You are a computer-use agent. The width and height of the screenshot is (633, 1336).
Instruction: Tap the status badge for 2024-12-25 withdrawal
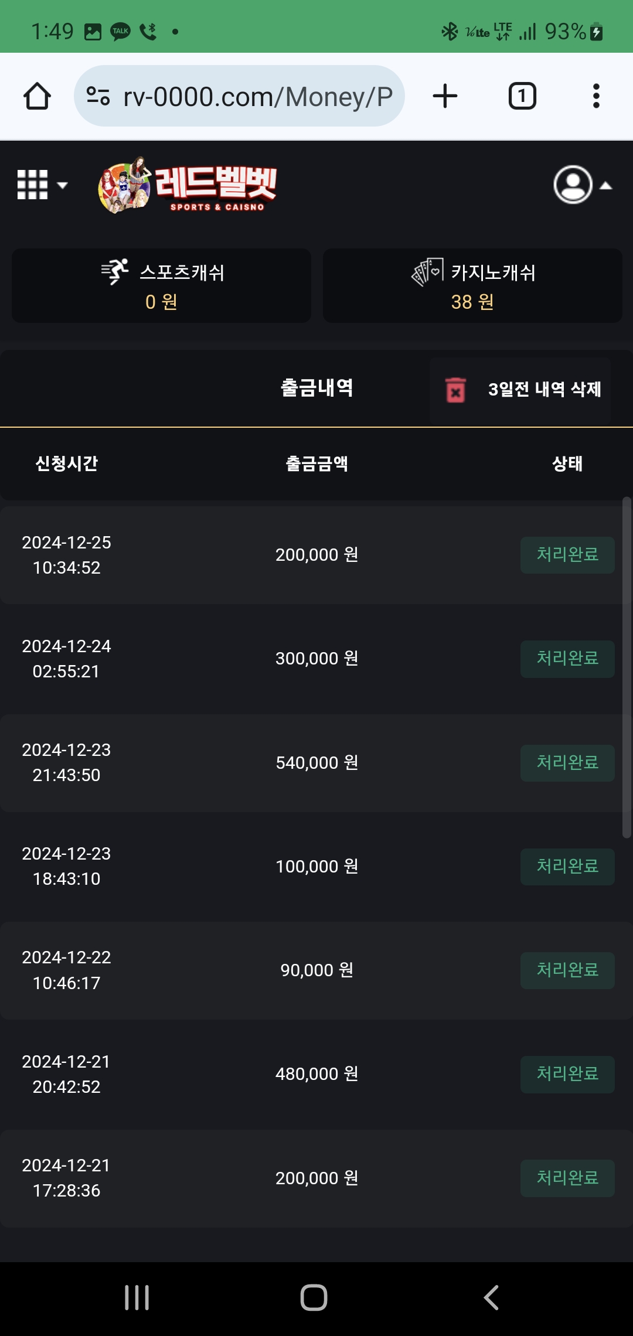567,555
